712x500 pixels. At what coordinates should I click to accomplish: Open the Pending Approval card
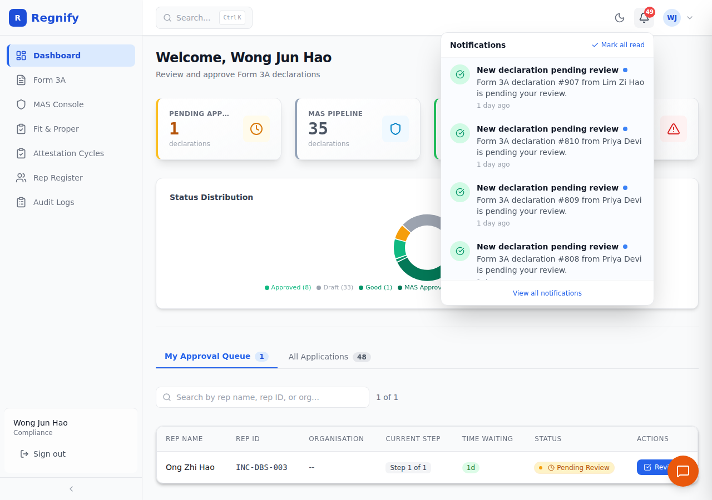coord(219,129)
